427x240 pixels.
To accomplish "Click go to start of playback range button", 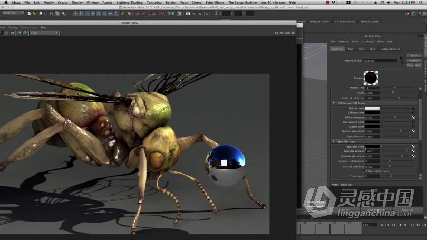I will [381, 225].
